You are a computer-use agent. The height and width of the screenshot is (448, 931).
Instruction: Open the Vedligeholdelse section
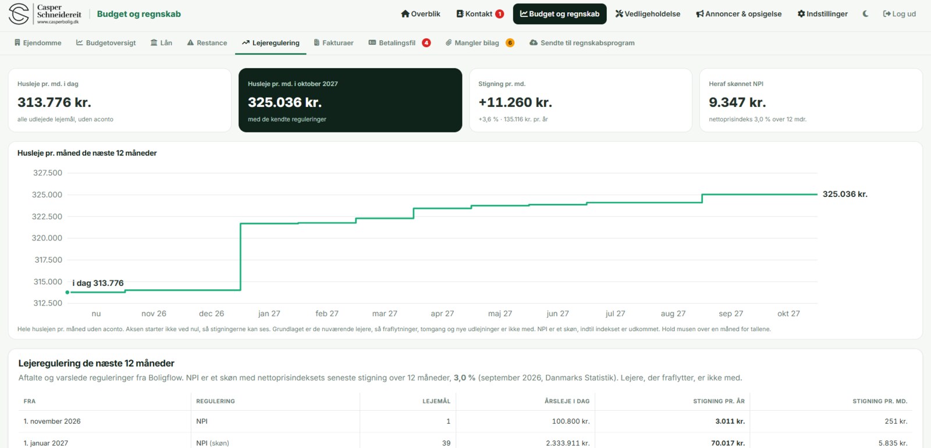pyautogui.click(x=648, y=14)
